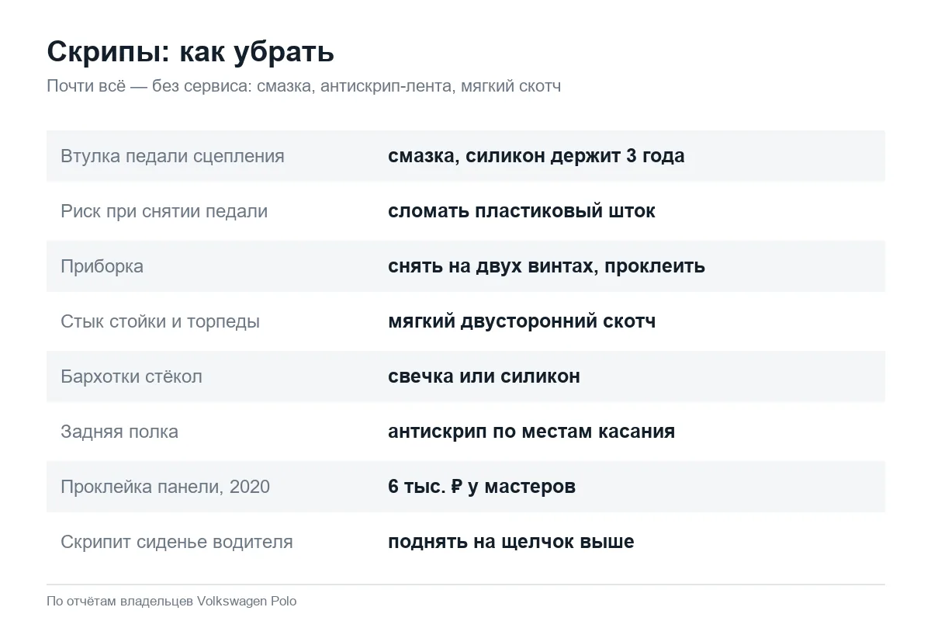Click the value "мягкий двусторонний скотч"

(521, 321)
